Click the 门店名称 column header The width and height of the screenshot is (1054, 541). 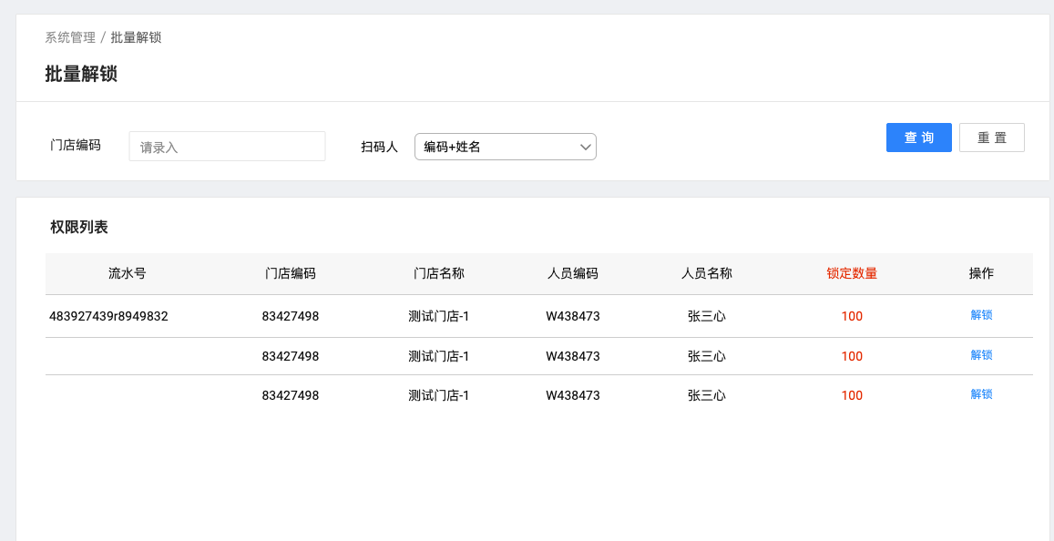click(439, 273)
